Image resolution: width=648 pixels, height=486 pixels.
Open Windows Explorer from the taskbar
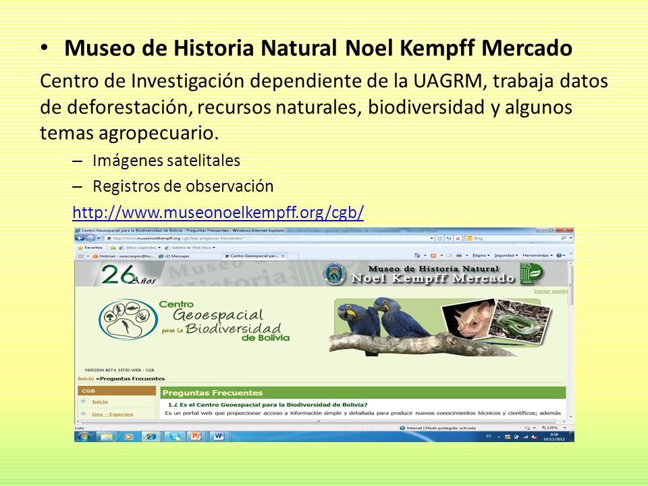click(x=107, y=437)
